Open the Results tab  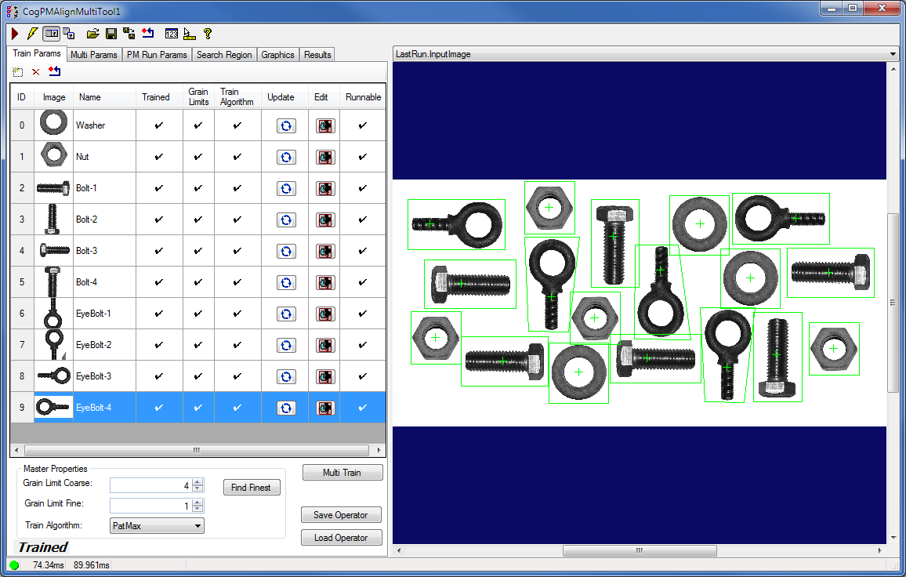[x=317, y=54]
